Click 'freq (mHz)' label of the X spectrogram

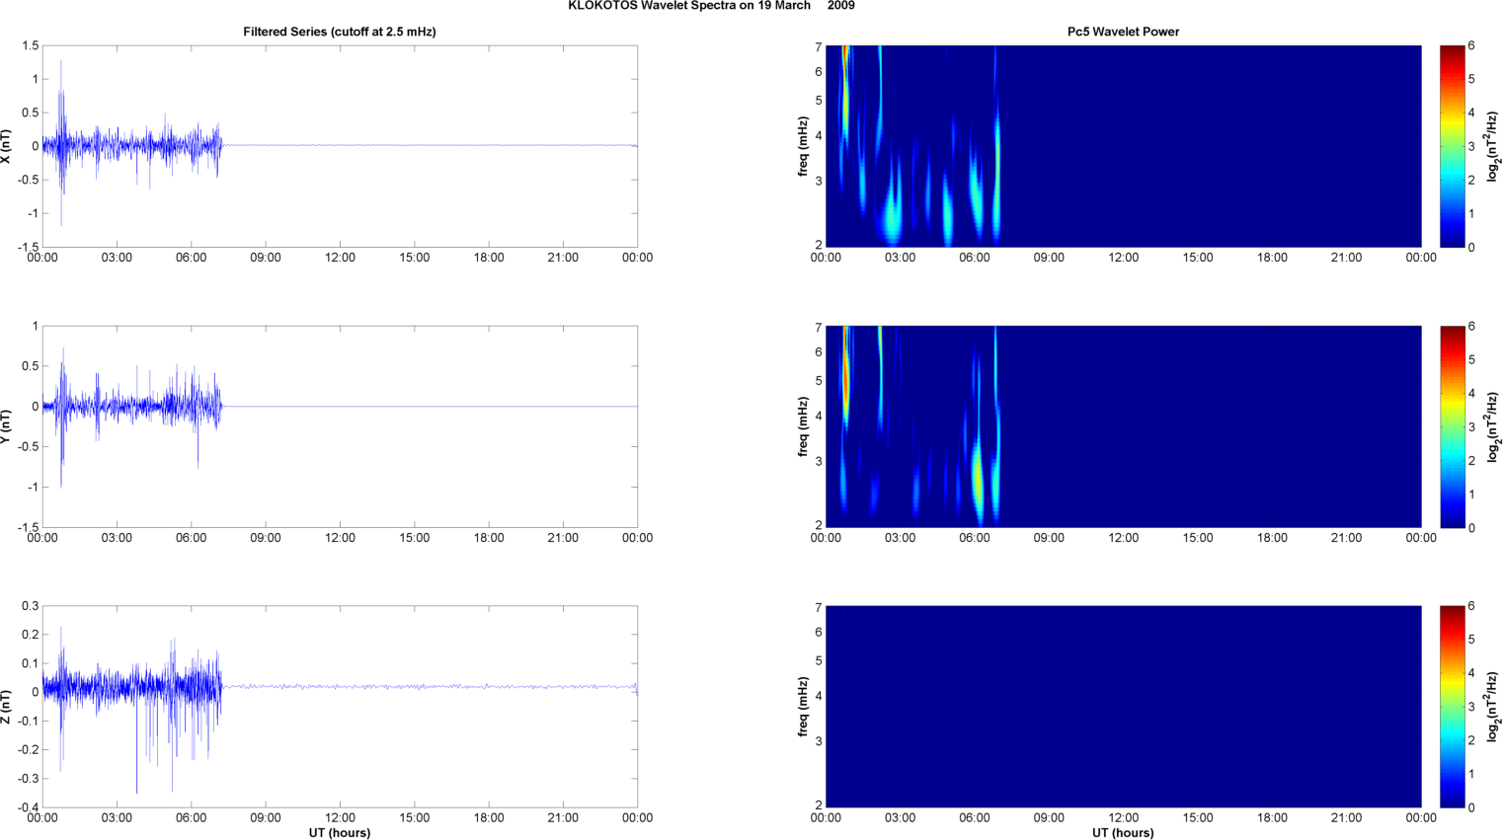tap(803, 146)
